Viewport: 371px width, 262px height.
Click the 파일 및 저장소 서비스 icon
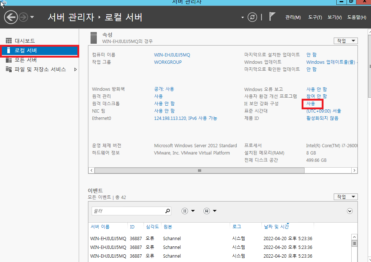click(9, 69)
